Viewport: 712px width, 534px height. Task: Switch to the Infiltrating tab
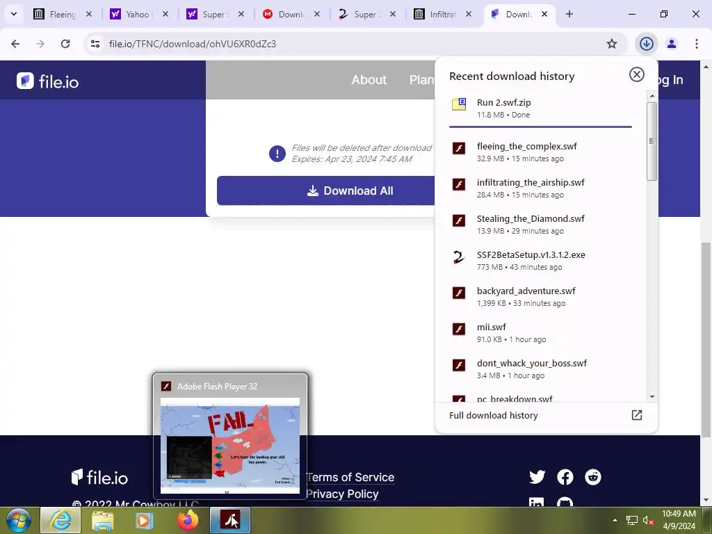point(442,15)
